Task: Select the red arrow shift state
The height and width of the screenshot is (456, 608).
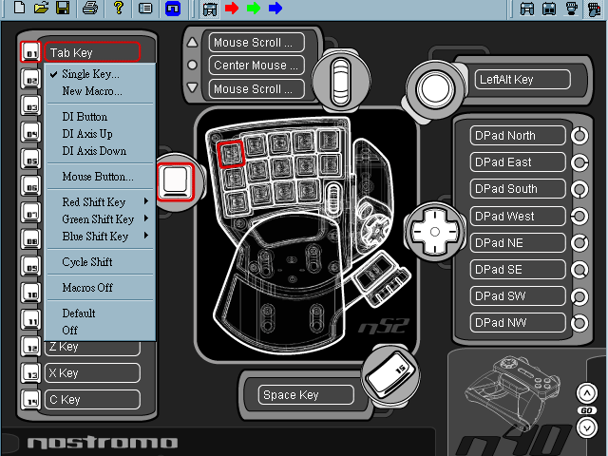Action: pos(232,9)
